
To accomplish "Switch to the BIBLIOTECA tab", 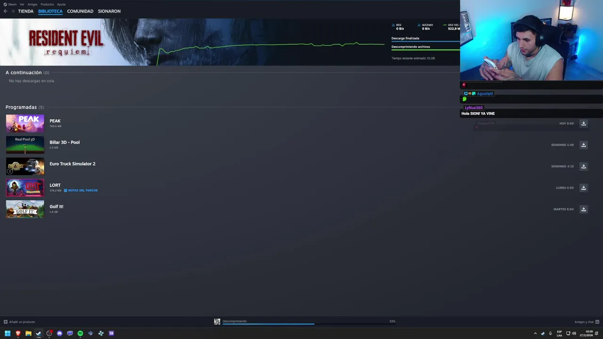I will point(50,11).
